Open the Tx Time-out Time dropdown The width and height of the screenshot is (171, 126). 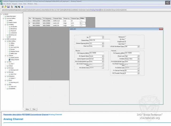[138, 71]
